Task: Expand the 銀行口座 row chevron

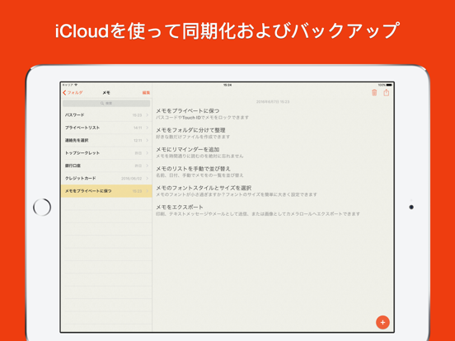Action: coord(147,166)
